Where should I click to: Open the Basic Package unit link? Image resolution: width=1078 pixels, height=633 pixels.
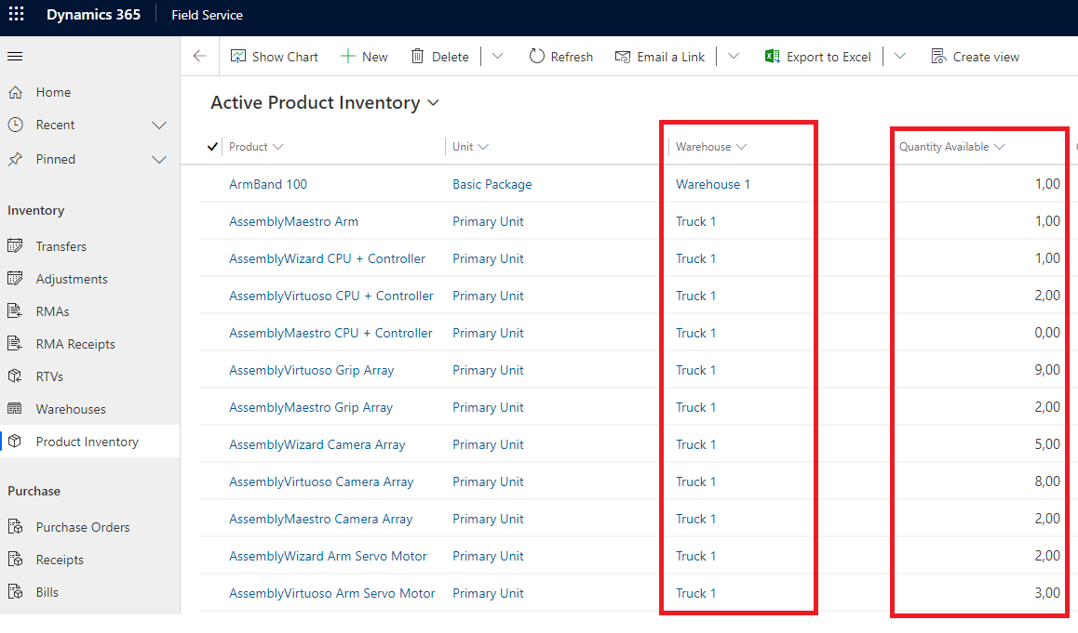pyautogui.click(x=492, y=184)
